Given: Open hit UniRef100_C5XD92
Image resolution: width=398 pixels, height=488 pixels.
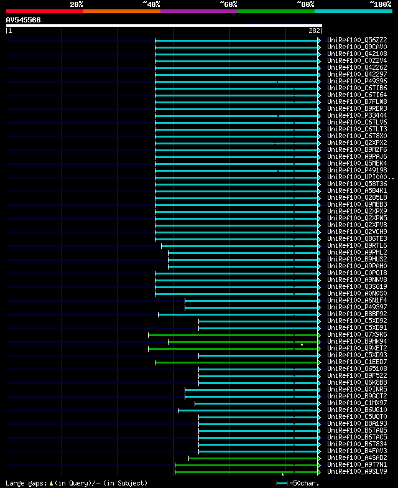Looking at the screenshot, I should [x=357, y=321].
